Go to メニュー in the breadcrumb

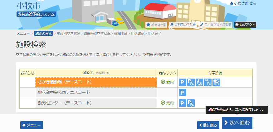tap(23, 33)
